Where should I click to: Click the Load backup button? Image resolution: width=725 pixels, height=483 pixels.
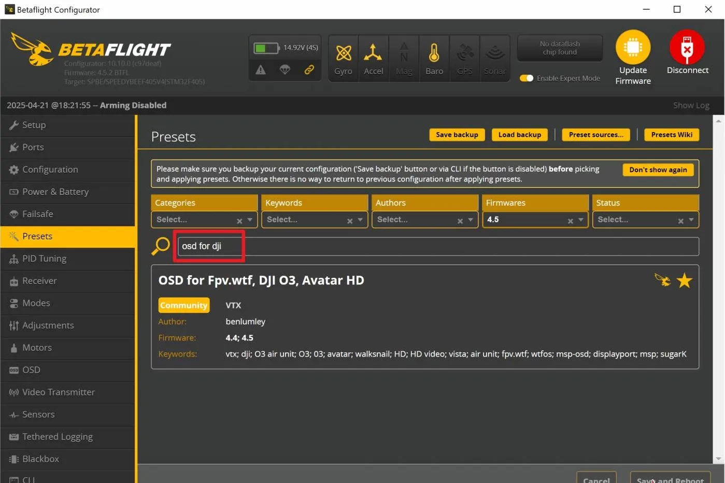click(520, 135)
